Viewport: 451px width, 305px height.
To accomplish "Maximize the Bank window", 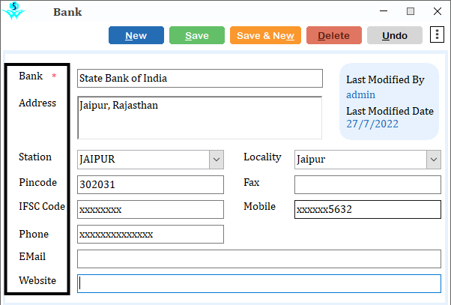I will pyautogui.click(x=411, y=11).
